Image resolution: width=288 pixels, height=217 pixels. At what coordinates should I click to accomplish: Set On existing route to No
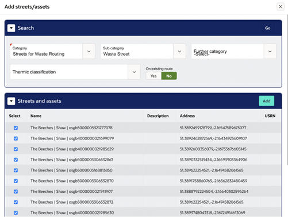pos(169,76)
